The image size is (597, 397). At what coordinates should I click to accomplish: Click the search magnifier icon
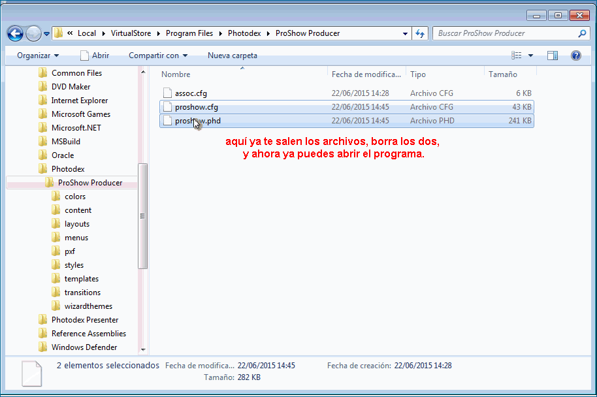[582, 33]
